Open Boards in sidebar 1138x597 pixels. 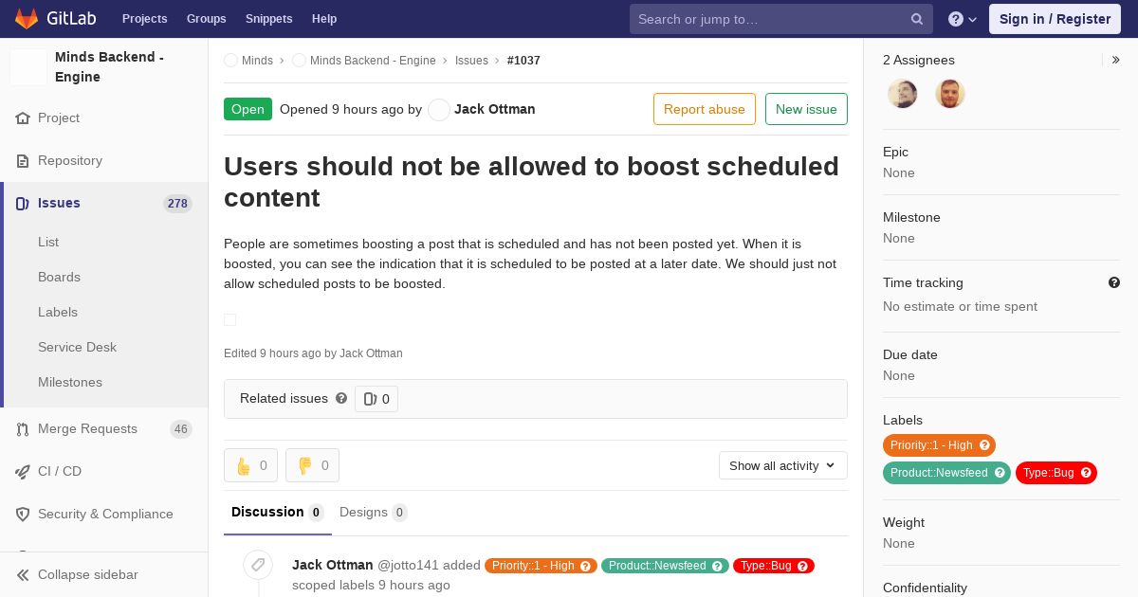pyautogui.click(x=59, y=277)
